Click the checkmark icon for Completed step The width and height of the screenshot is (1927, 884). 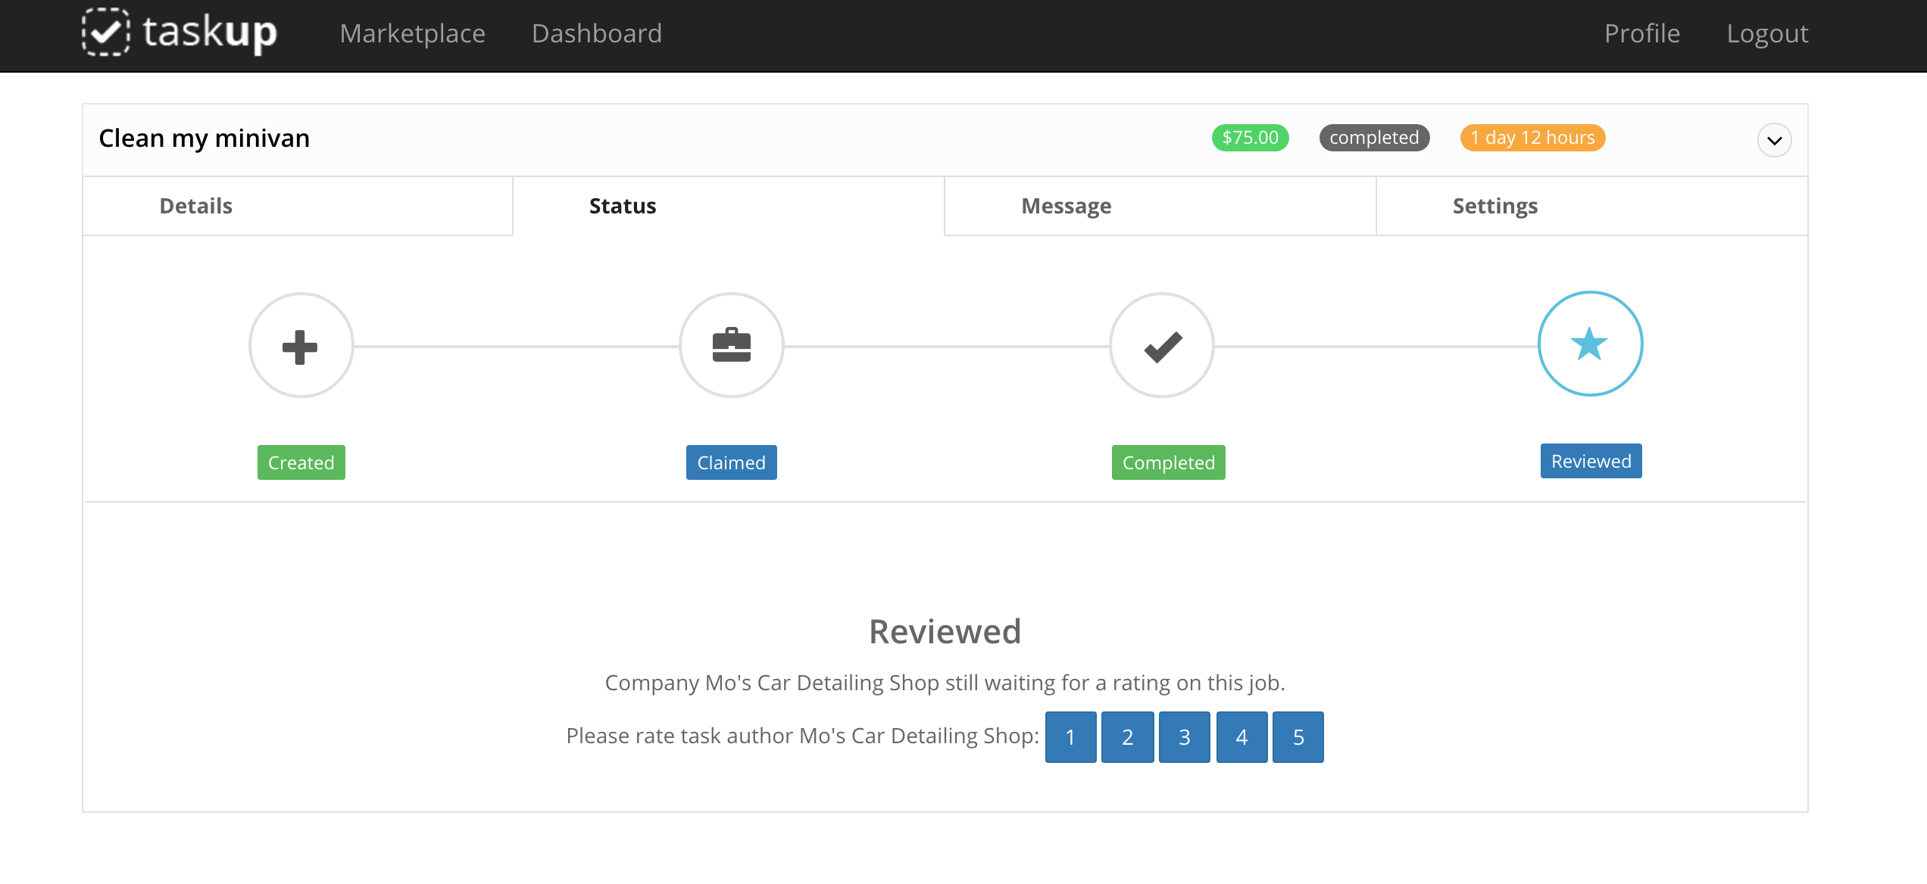pyautogui.click(x=1162, y=346)
